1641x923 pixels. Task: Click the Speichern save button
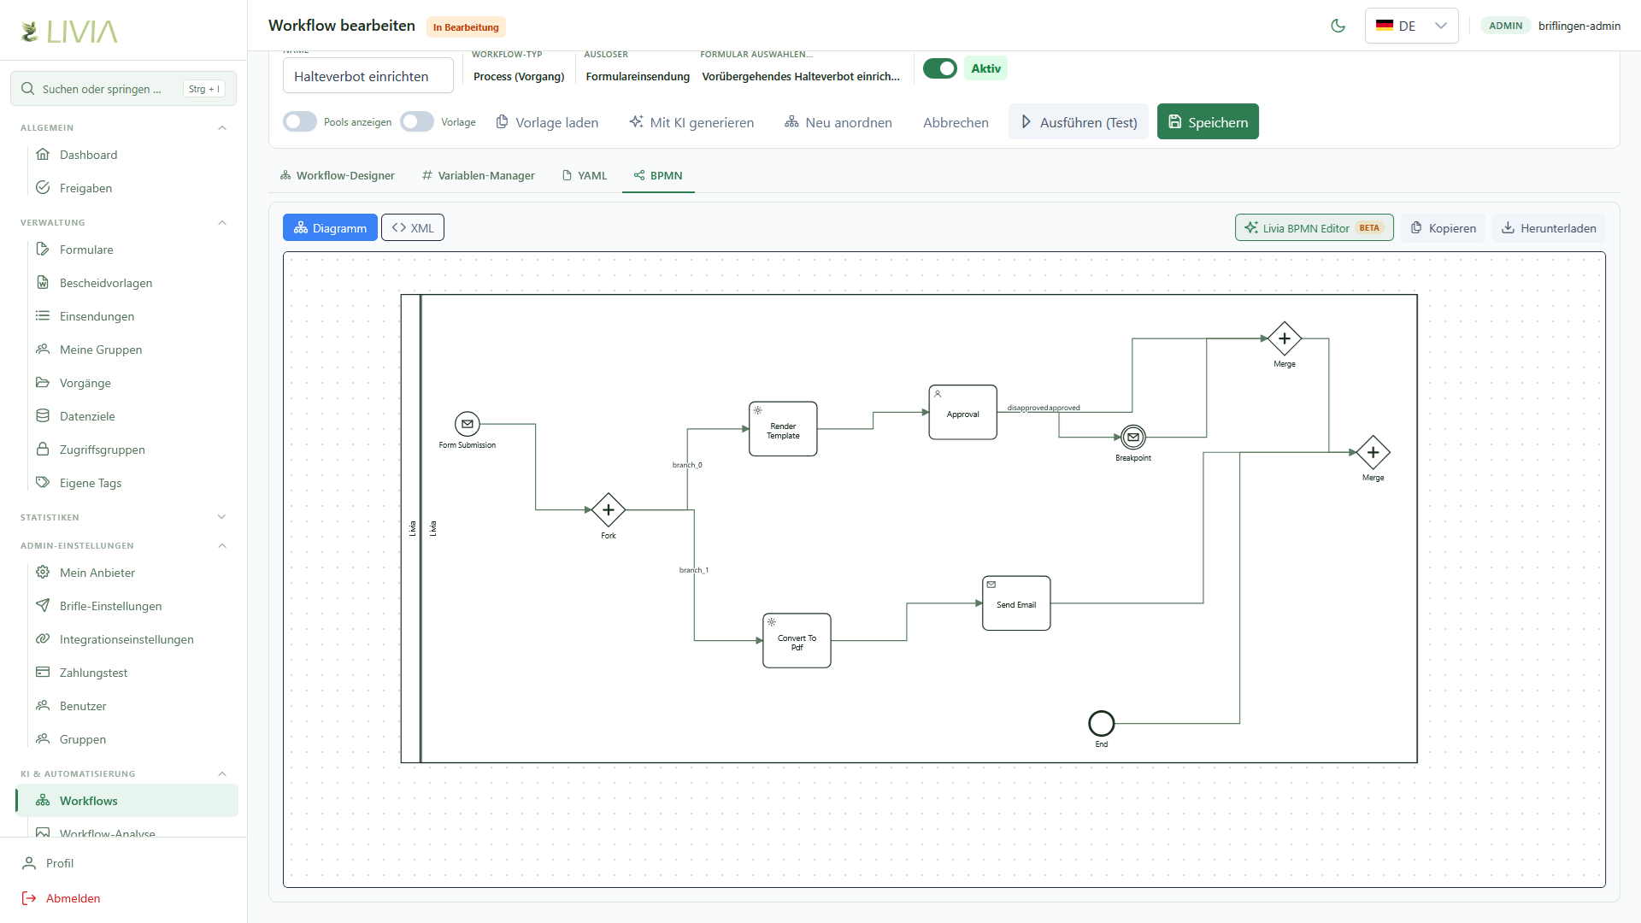[1208, 121]
